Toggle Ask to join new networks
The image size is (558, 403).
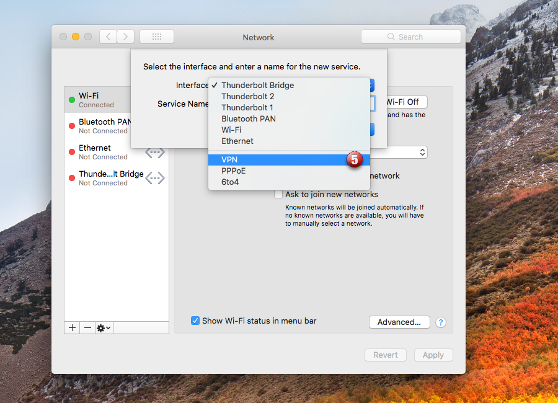(278, 195)
